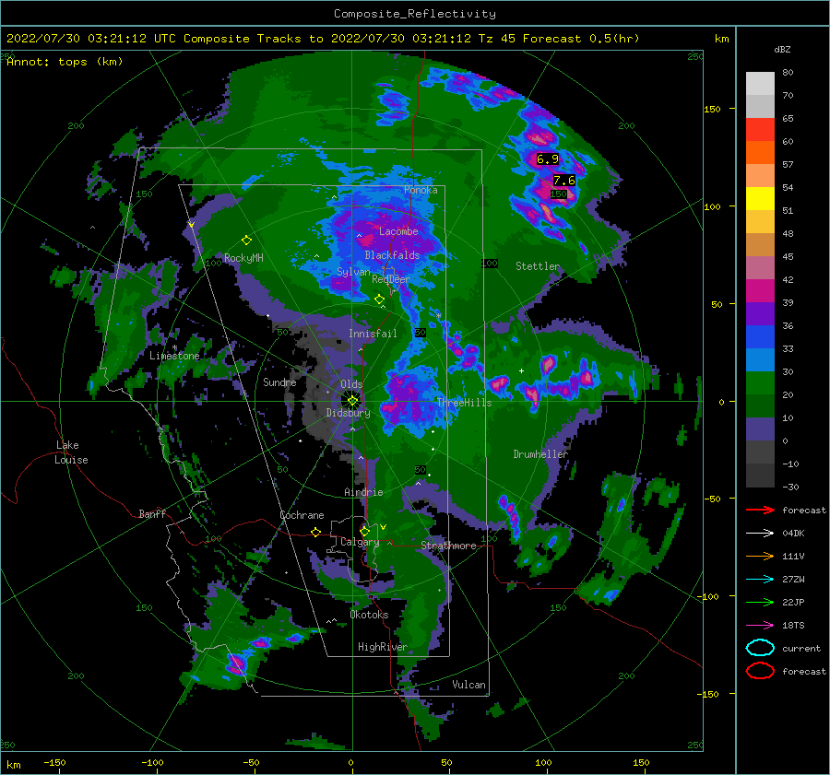830x775 pixels.
Task: Click the Limestone label
Action: point(174,356)
